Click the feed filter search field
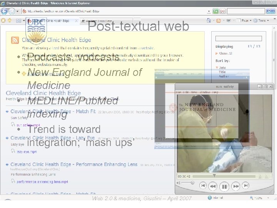This screenshot has width=277, height=208. tap(239, 39)
